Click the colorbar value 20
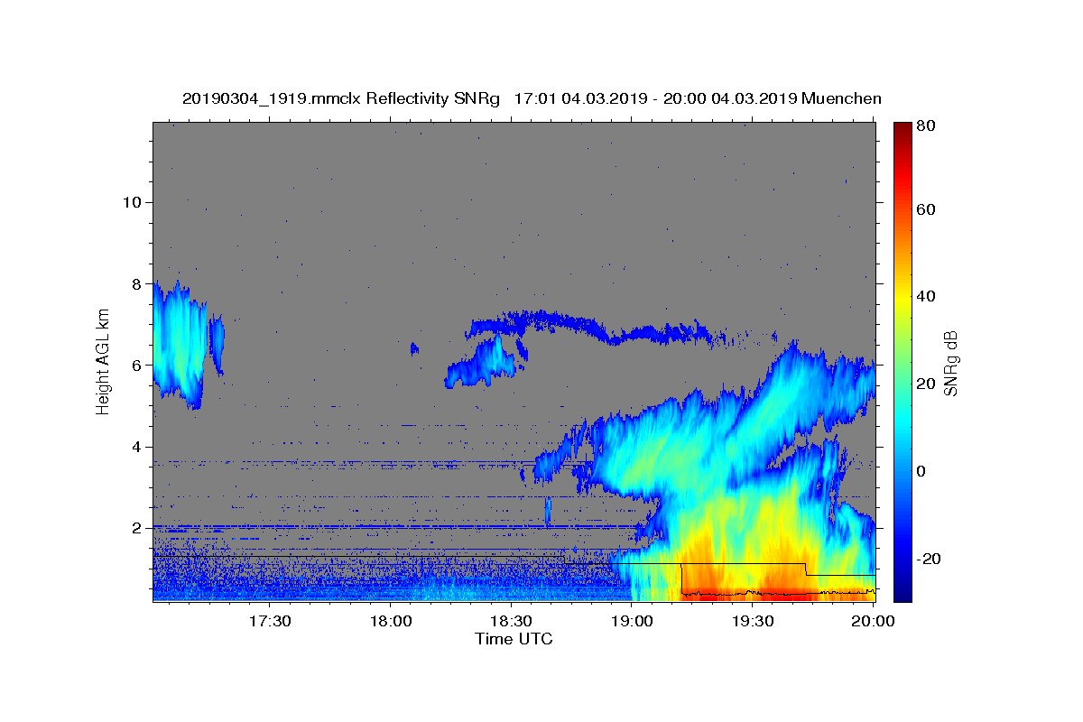Screen dimensions: 1083x722 coord(925,384)
